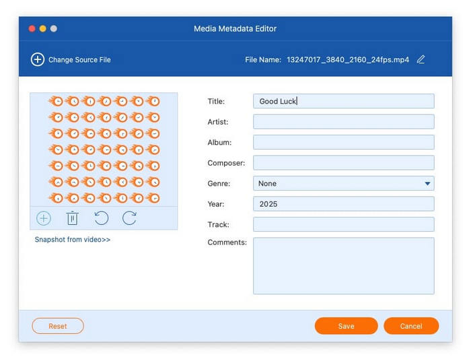Image resolution: width=471 pixels, height=363 pixels.
Task: Click into the Title field
Action: pos(343,101)
